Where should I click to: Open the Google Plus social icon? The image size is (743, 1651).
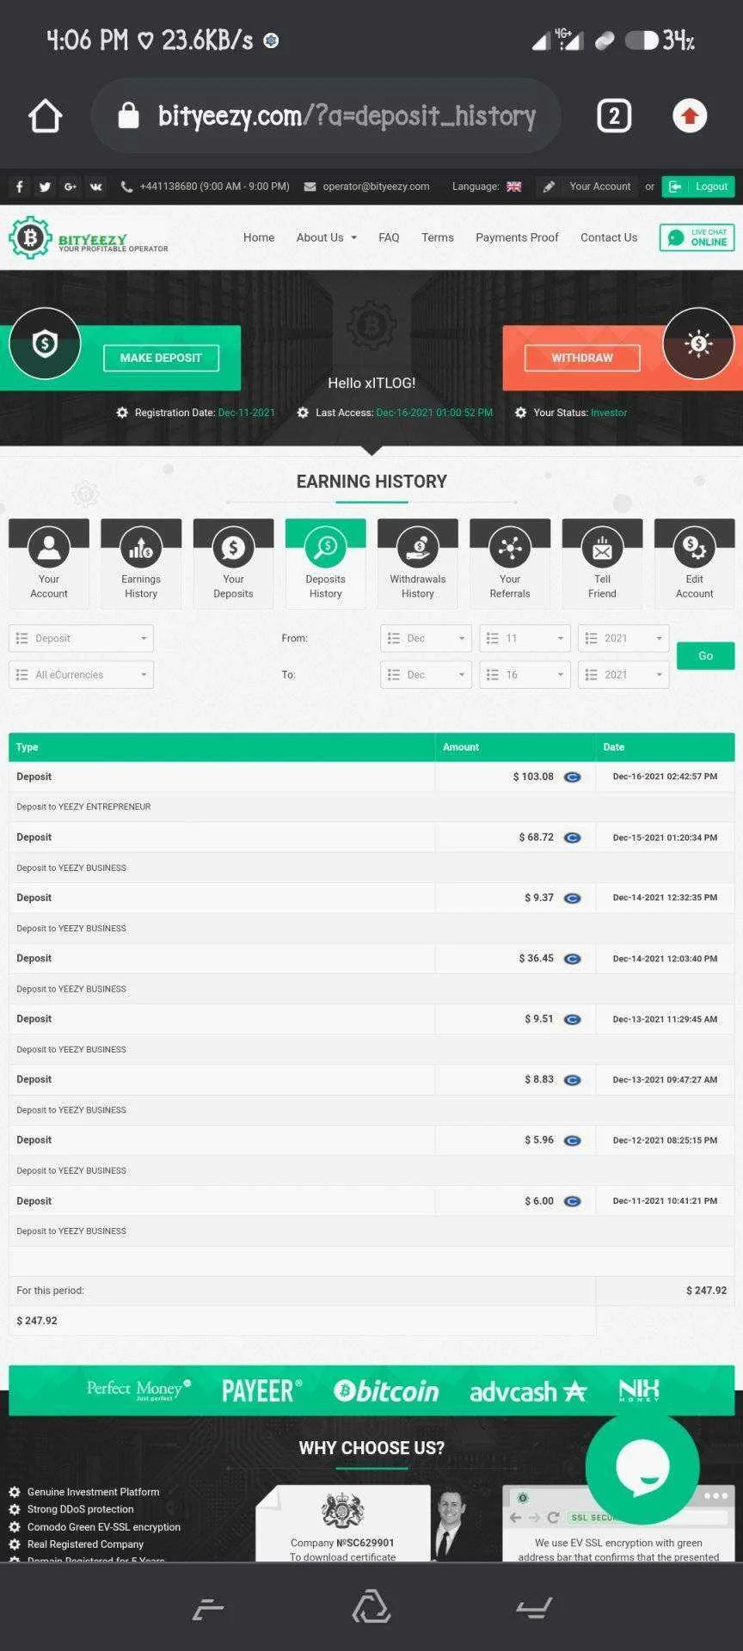click(70, 187)
